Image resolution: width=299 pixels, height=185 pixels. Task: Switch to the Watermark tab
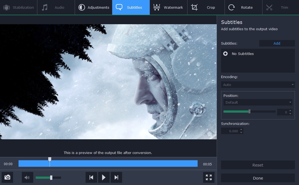(x=168, y=7)
